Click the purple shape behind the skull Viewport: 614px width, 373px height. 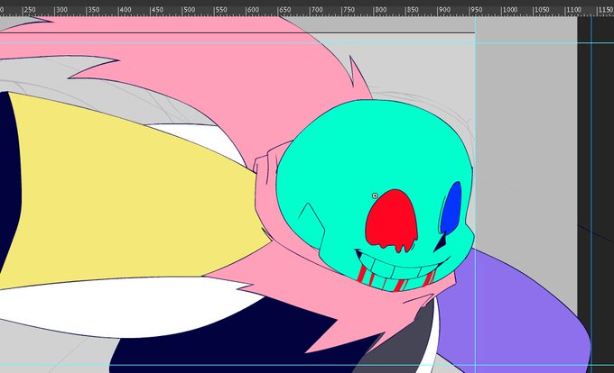pyautogui.click(x=516, y=313)
